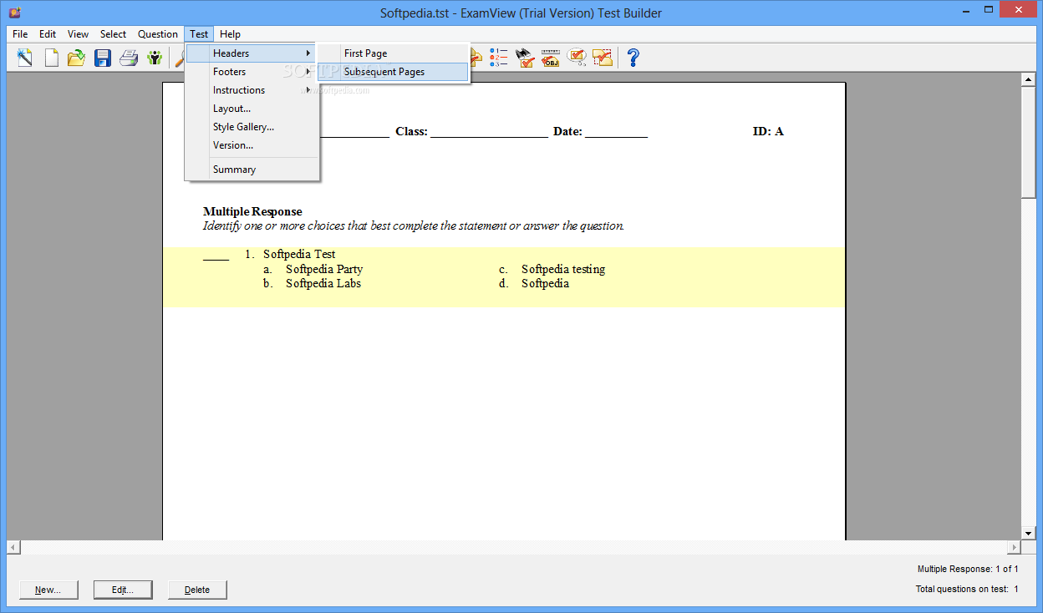Click choice b "Softpedia Labs"
1043x613 pixels.
pos(323,283)
